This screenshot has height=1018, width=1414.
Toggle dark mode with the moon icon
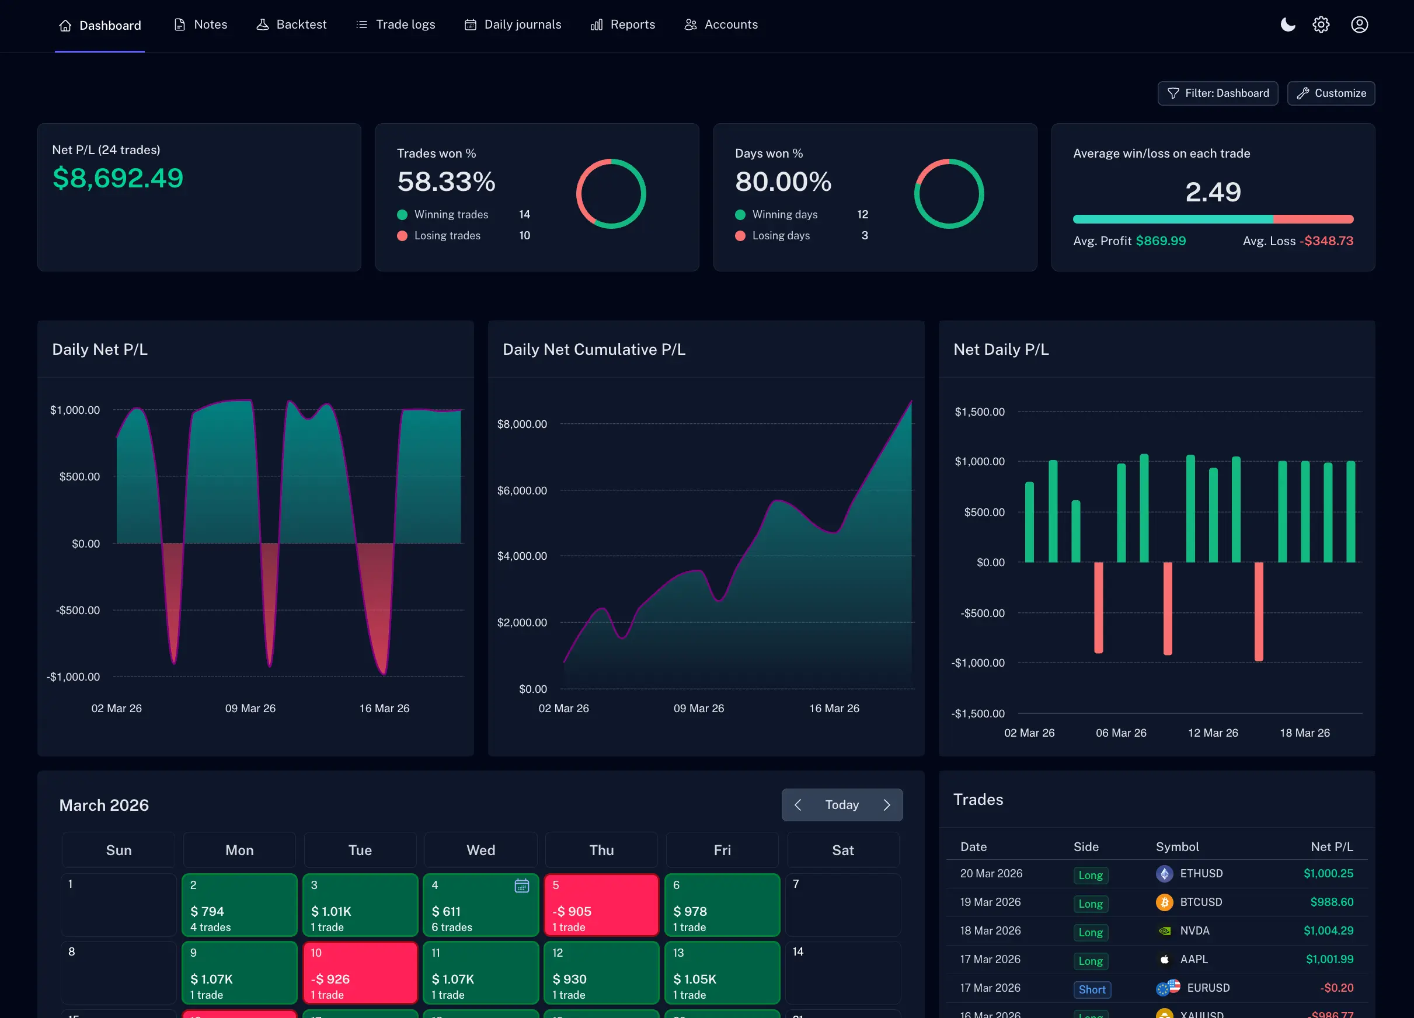pyautogui.click(x=1287, y=25)
